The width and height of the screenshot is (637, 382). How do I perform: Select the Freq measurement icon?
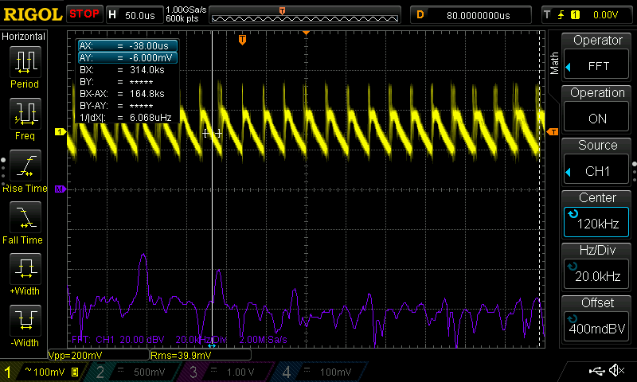pyautogui.click(x=25, y=115)
